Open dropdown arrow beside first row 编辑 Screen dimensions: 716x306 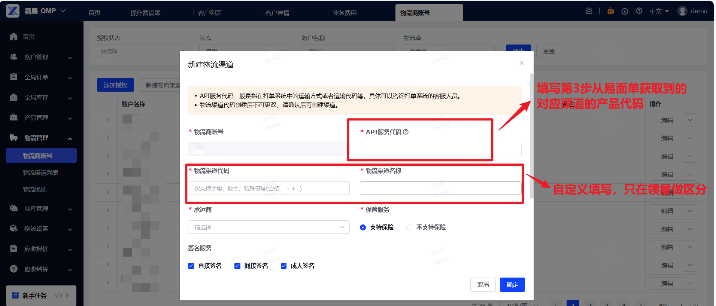coord(690,120)
